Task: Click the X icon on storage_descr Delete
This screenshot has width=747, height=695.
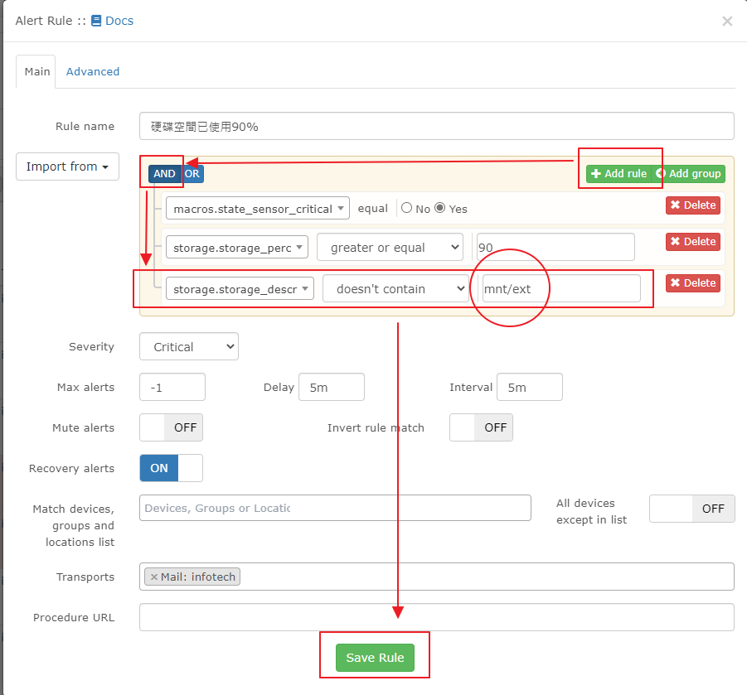Action: click(675, 282)
